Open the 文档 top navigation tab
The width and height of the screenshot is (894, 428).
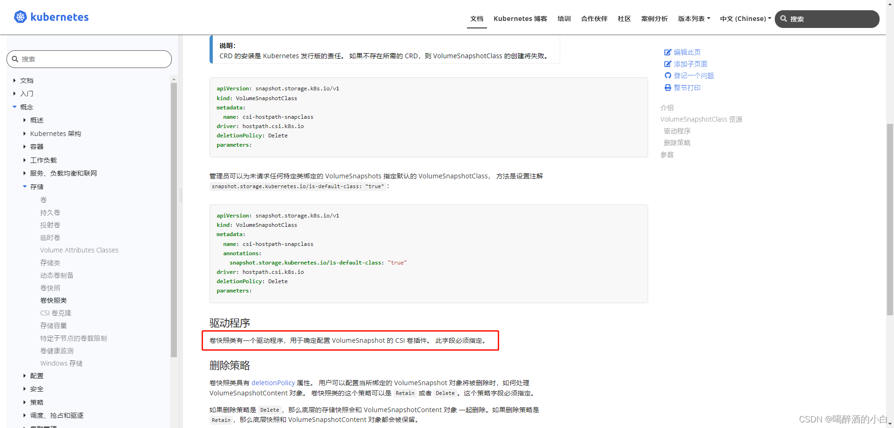(477, 19)
